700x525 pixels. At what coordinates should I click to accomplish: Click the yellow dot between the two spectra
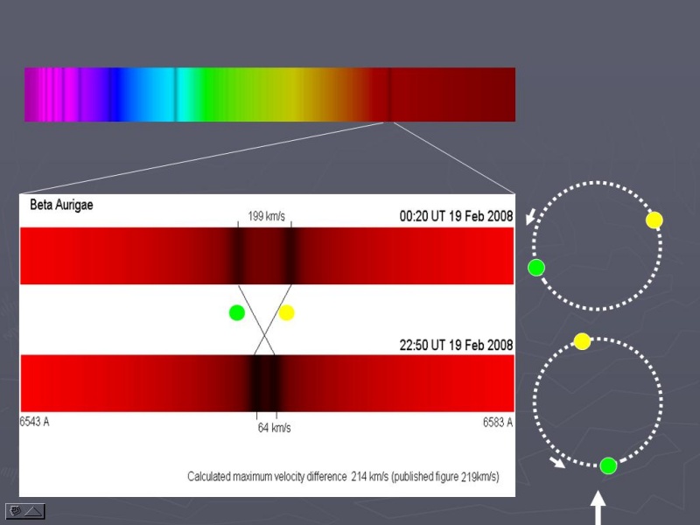[x=286, y=312]
